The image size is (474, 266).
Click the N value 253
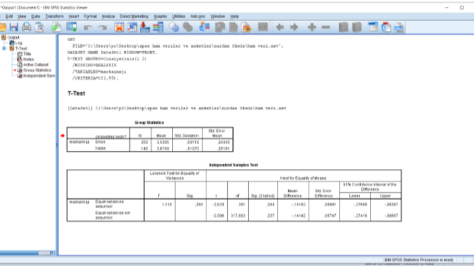click(144, 142)
